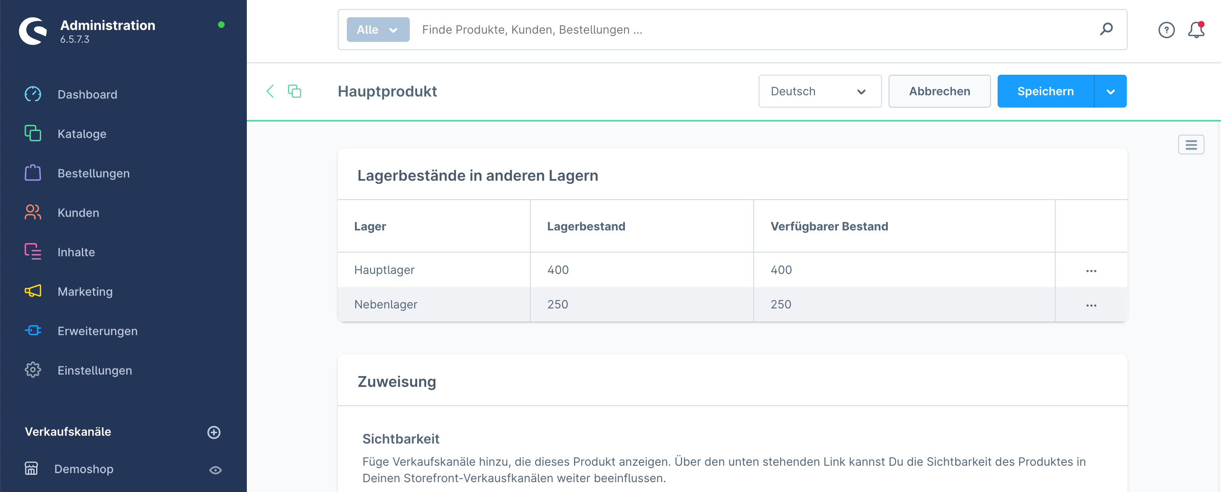The width and height of the screenshot is (1221, 492).
Task: Navigate to Einstellungen in the sidebar
Action: click(94, 370)
